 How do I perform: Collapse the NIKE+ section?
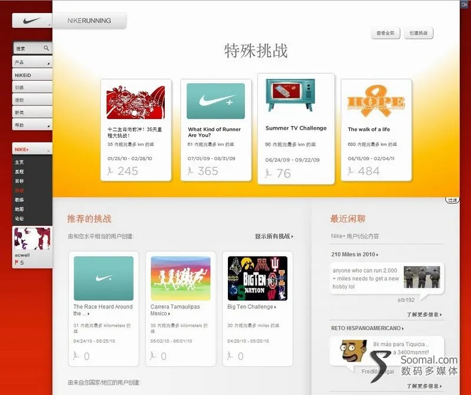coord(32,150)
